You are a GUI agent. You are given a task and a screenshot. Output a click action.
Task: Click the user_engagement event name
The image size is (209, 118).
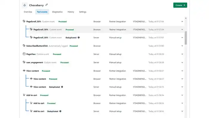[35, 62]
